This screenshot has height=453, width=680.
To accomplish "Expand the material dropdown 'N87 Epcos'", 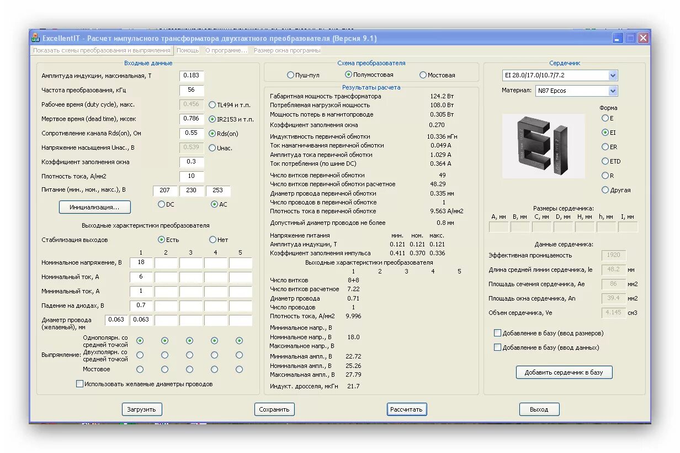I will [x=613, y=91].
